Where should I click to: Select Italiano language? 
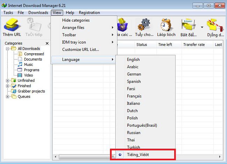pyautogui.click(x=146, y=103)
